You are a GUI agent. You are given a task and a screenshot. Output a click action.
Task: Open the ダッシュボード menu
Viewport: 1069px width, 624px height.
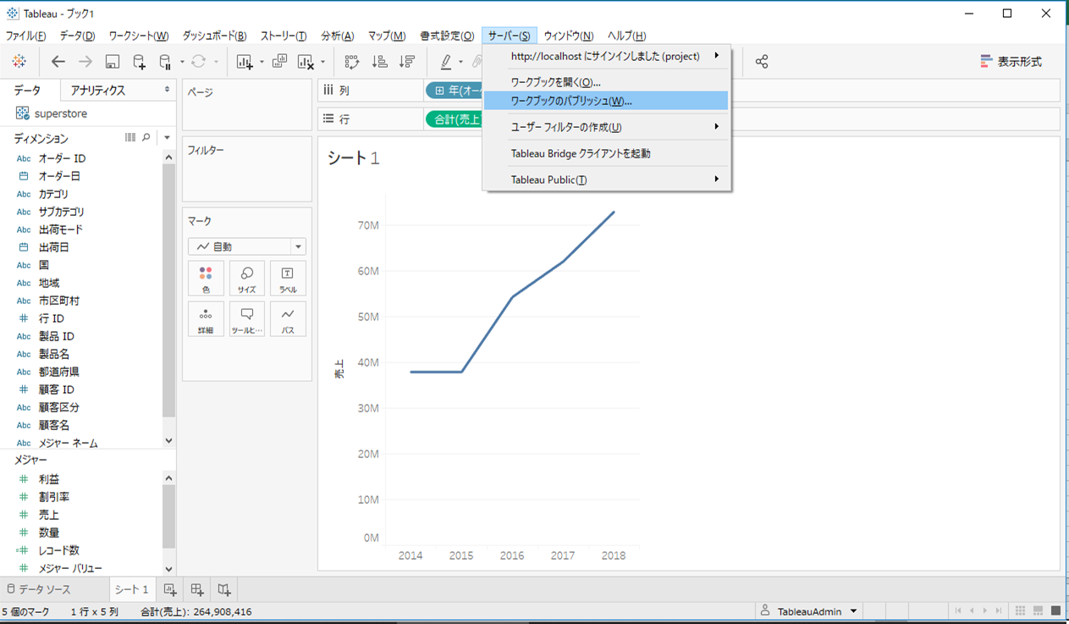(x=215, y=36)
